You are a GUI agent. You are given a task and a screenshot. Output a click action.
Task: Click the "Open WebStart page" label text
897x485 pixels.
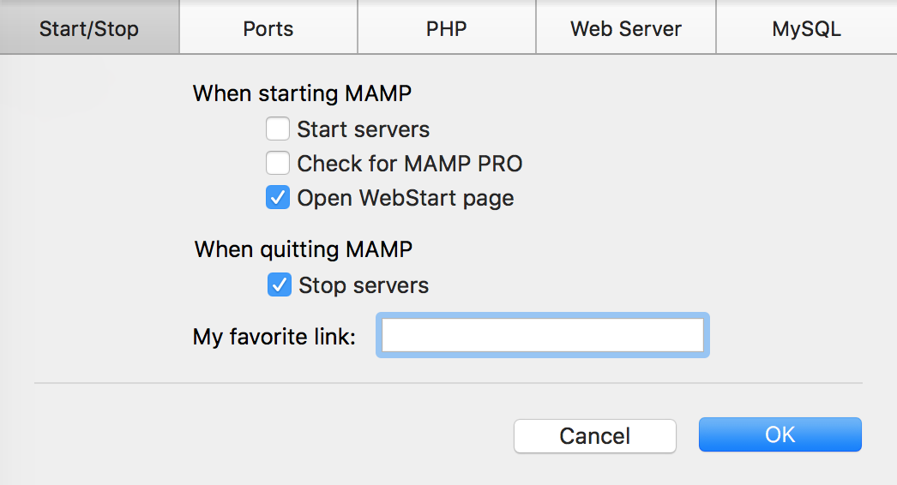point(406,198)
